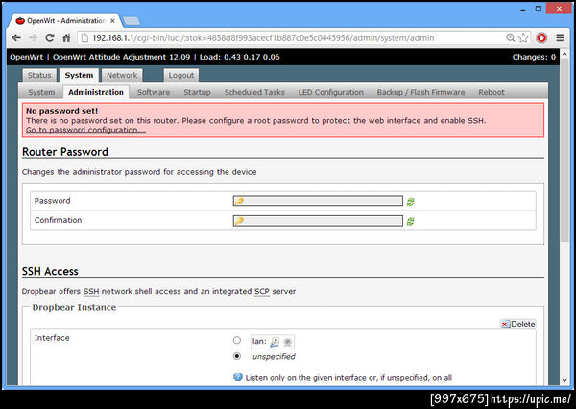
Task: Select the lan interface radio button
Action: [237, 340]
